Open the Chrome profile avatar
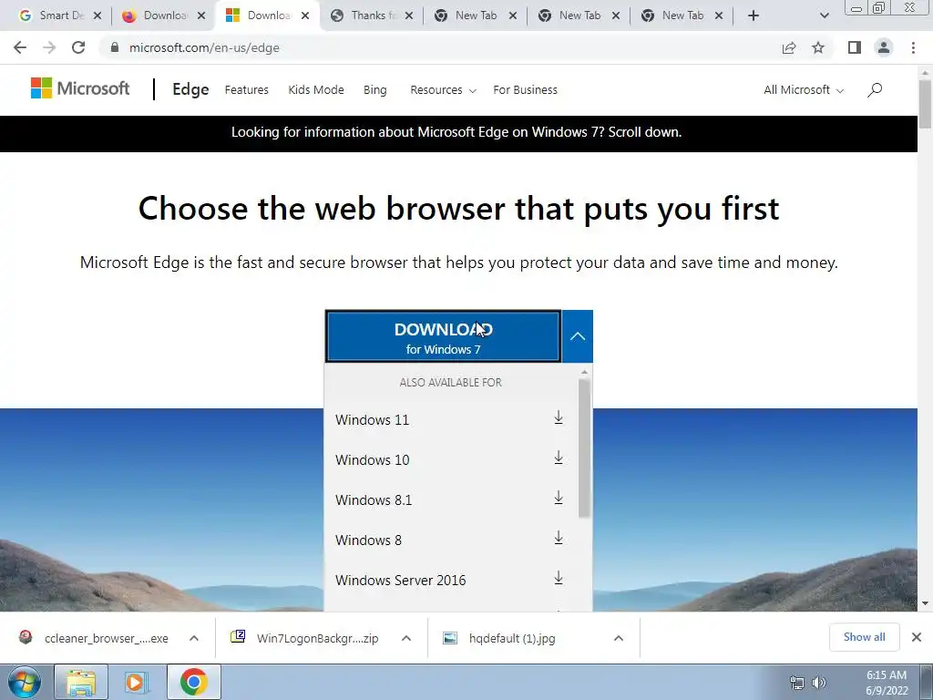The width and height of the screenshot is (933, 700). click(884, 47)
